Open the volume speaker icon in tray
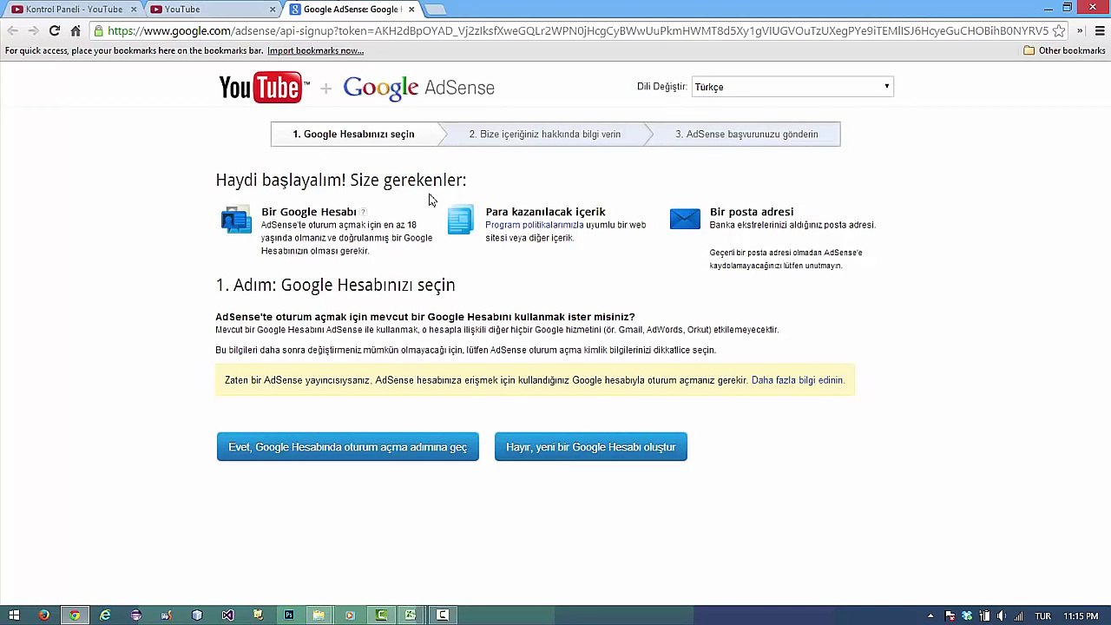The width and height of the screenshot is (1111, 625). [x=1001, y=616]
